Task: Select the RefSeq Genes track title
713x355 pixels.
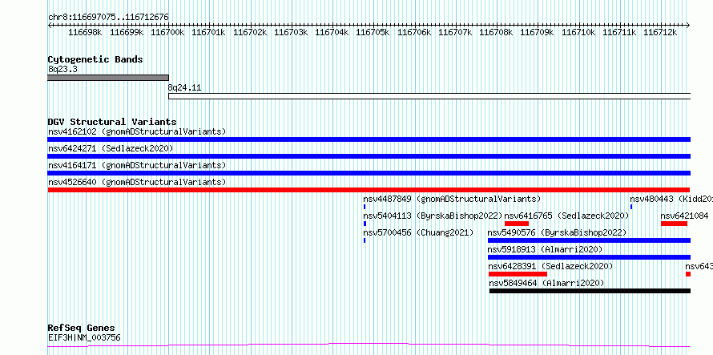Action: pos(82,328)
